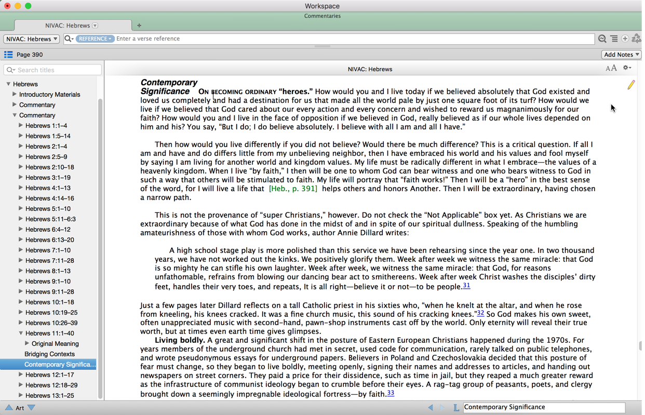Collapse the Hebrews 11:1–40 section
The width and height of the screenshot is (645, 415).
21,333
